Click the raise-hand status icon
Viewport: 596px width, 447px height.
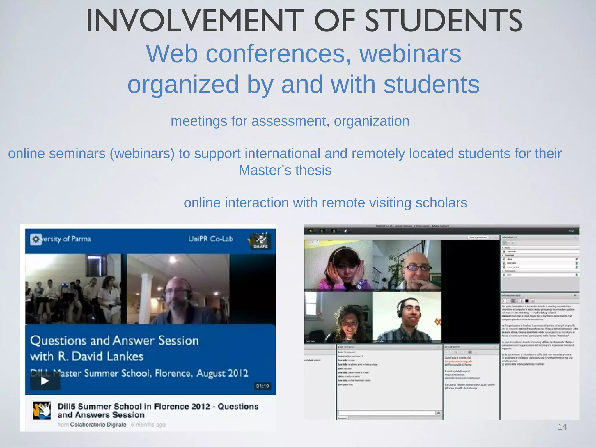point(345,231)
